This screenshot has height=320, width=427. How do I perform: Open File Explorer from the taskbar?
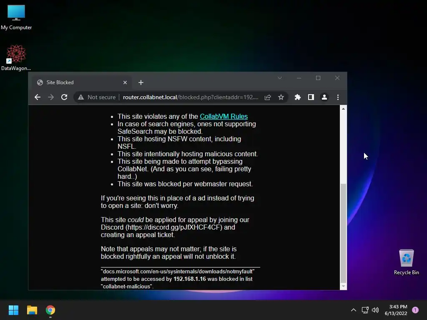(x=32, y=310)
